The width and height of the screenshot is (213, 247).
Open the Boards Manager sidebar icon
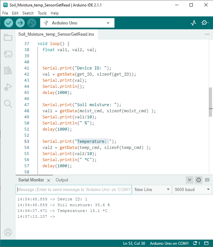8,54
